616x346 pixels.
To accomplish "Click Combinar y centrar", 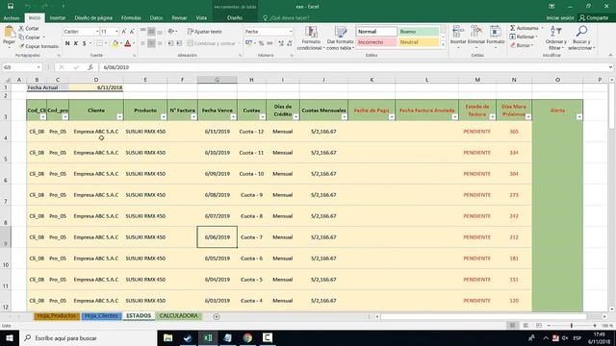I will coord(212,43).
